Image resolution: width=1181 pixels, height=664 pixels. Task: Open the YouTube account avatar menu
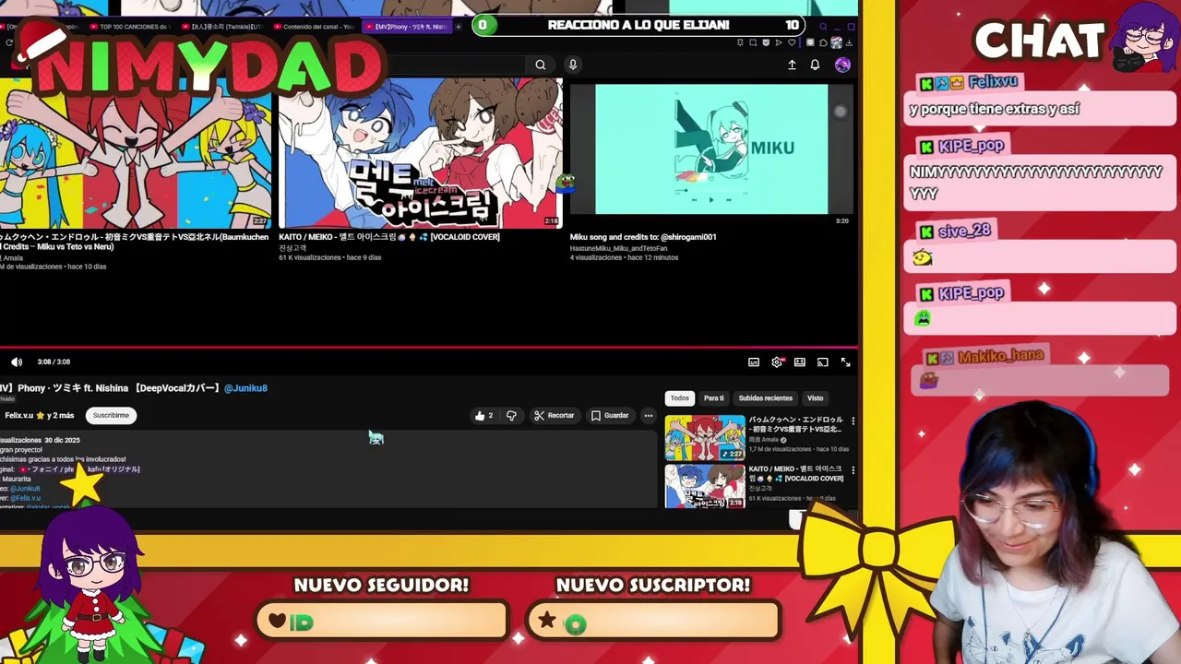pyautogui.click(x=842, y=65)
